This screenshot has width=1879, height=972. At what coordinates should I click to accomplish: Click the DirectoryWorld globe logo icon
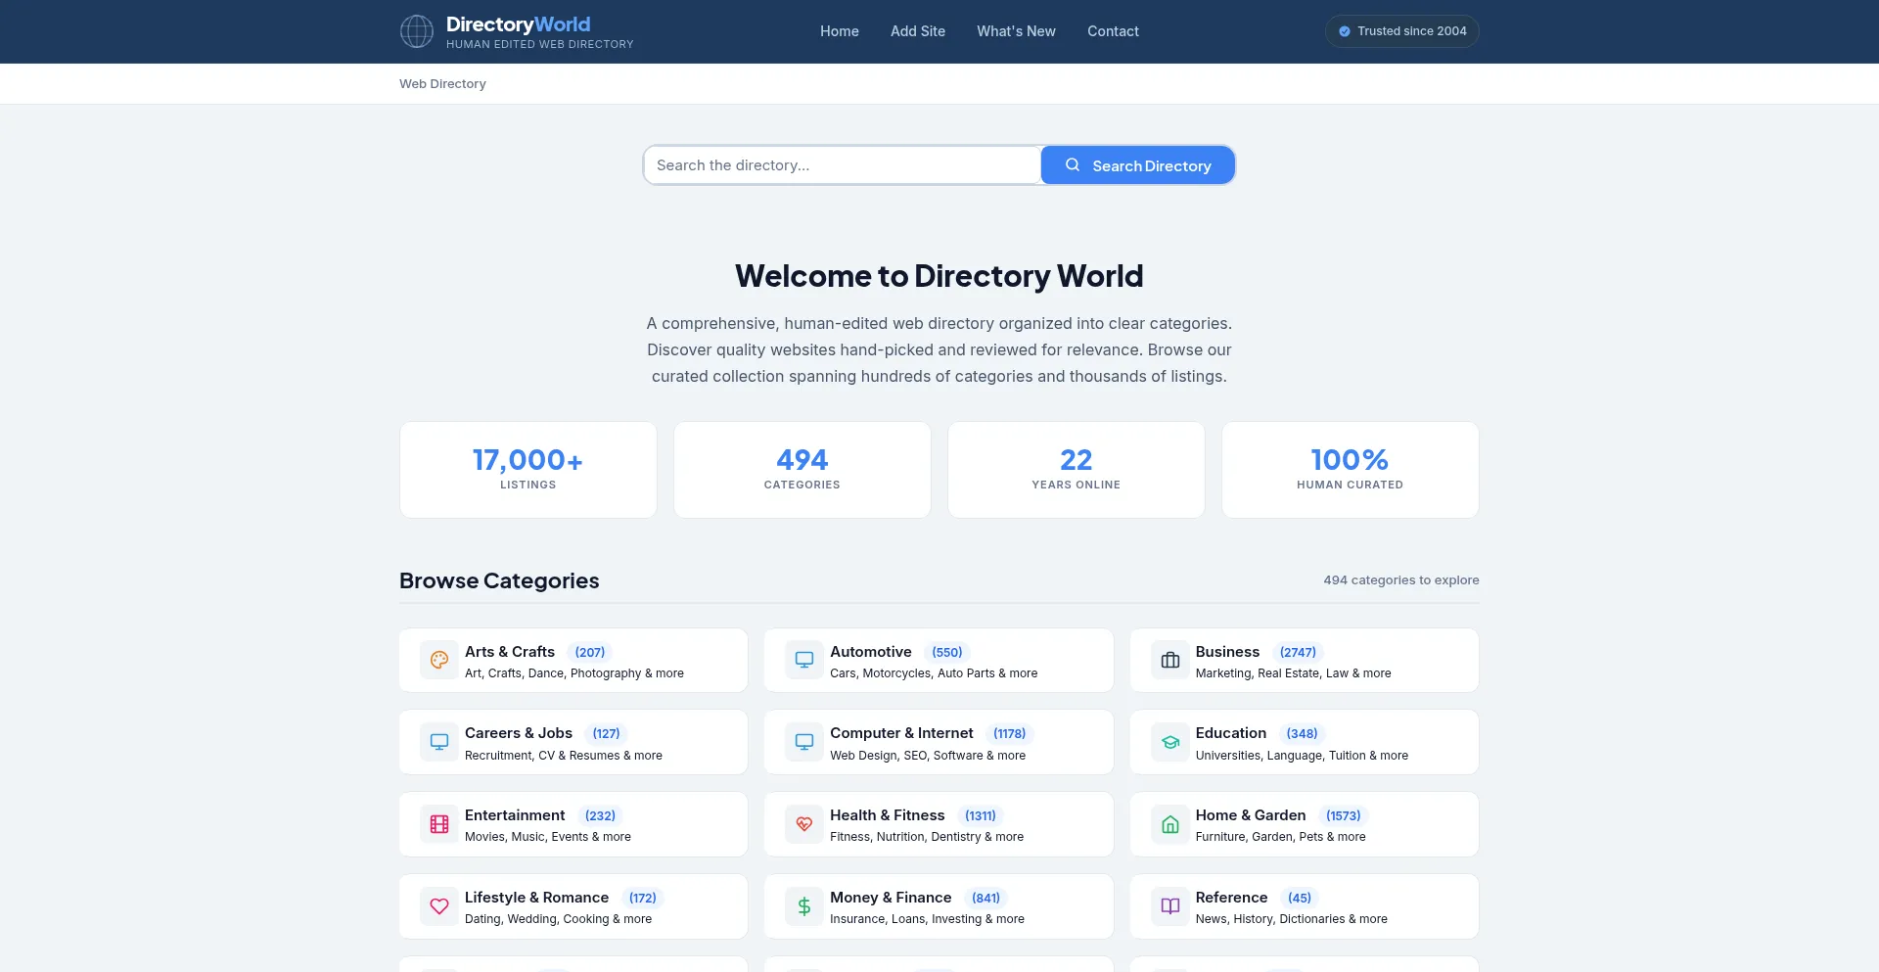417,31
